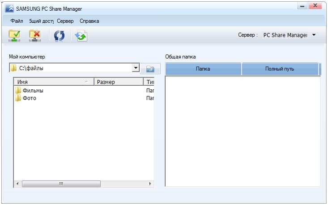Image resolution: width=328 pixels, height=205 pixels.
Task: Open the Сервер menu
Action: click(65, 21)
